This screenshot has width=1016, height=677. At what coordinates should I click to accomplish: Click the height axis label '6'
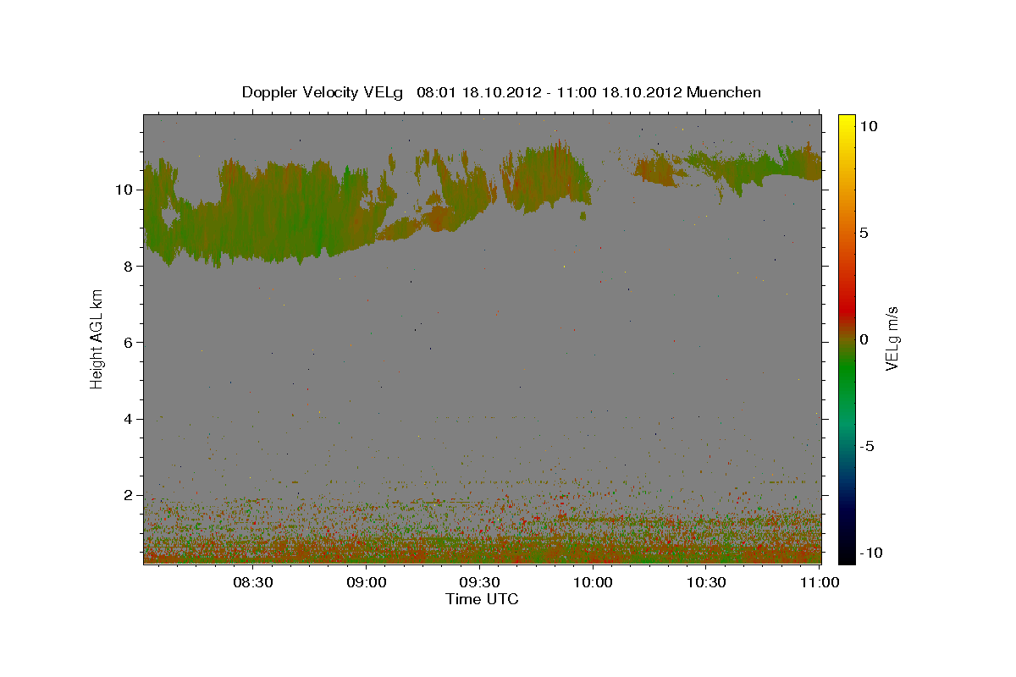[x=127, y=343]
